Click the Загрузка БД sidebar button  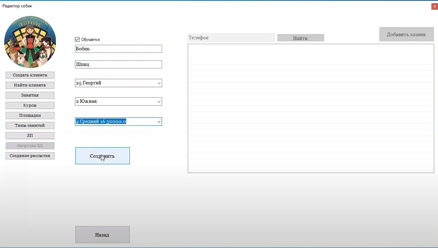pyautogui.click(x=30, y=146)
